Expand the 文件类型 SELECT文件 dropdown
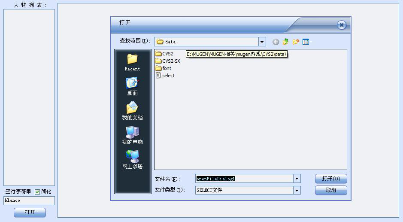The image size is (403, 222). 297,190
